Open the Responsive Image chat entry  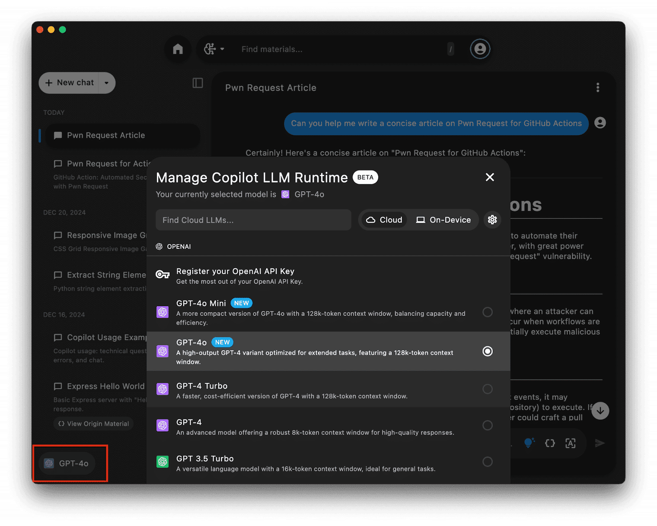tap(100, 241)
